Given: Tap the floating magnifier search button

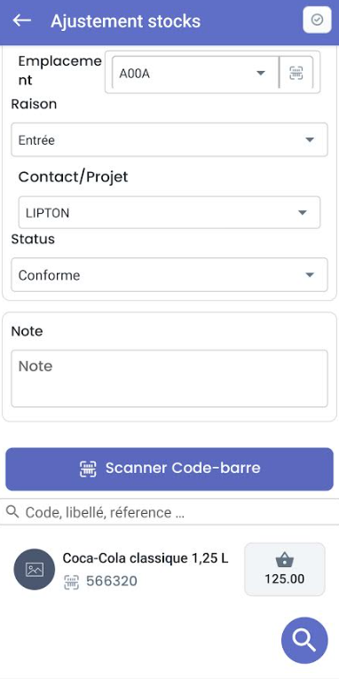Looking at the screenshot, I should [304, 640].
